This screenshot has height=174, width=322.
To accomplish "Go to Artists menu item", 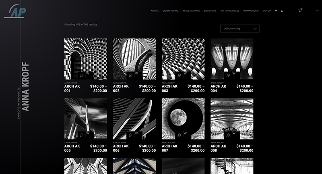I will click(155, 11).
